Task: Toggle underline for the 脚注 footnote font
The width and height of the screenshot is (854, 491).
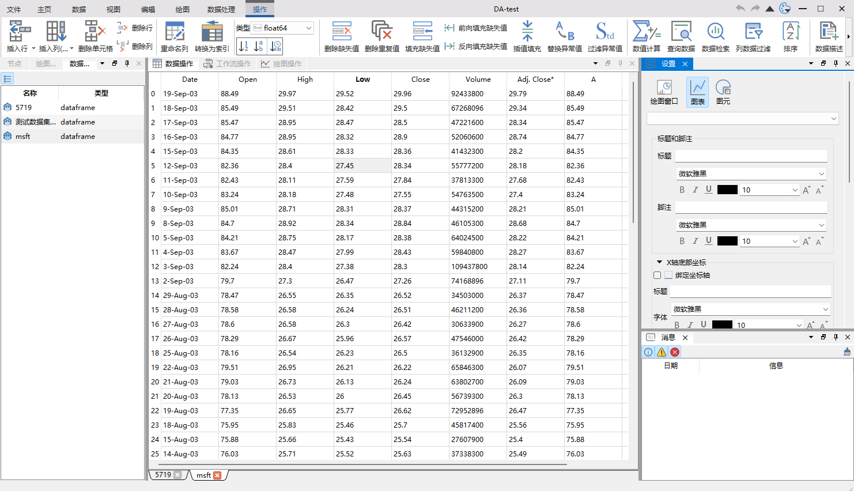Action: [708, 241]
